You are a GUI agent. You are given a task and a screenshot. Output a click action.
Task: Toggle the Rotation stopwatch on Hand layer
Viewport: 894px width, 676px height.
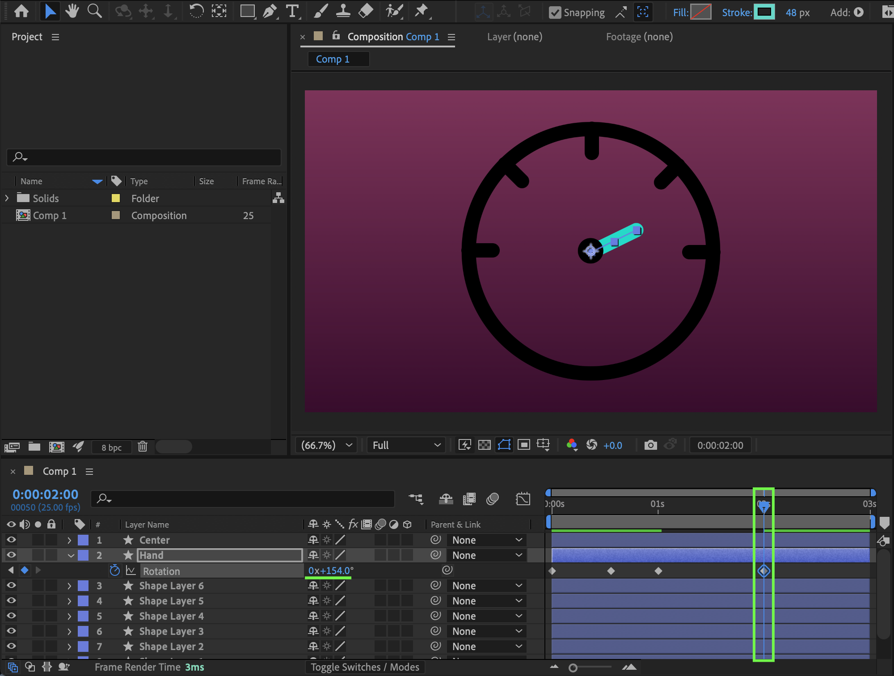point(115,570)
